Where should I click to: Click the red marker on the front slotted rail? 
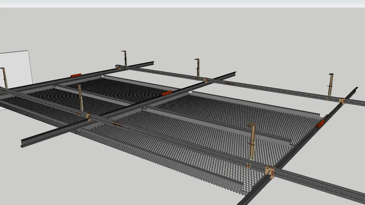point(118,125)
